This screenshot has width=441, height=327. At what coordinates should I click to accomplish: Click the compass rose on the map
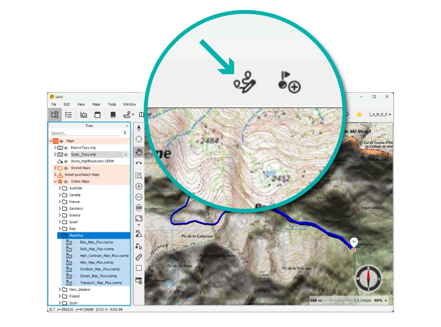coord(368,278)
